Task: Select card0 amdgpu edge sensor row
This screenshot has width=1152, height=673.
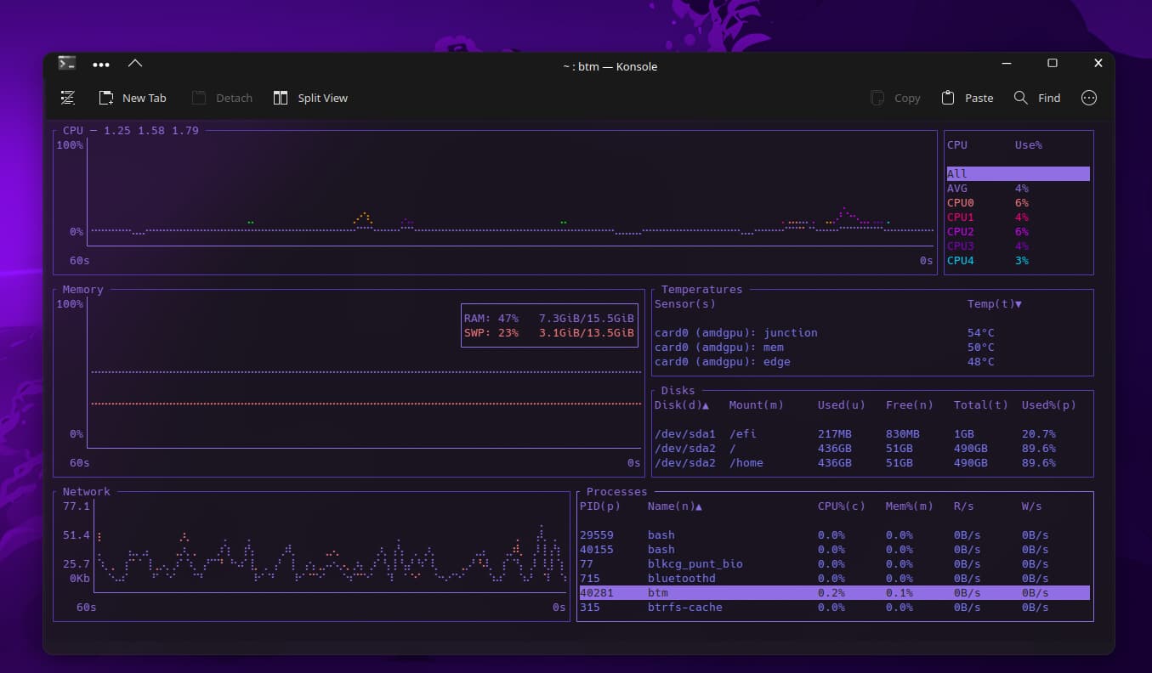Action: [872, 362]
